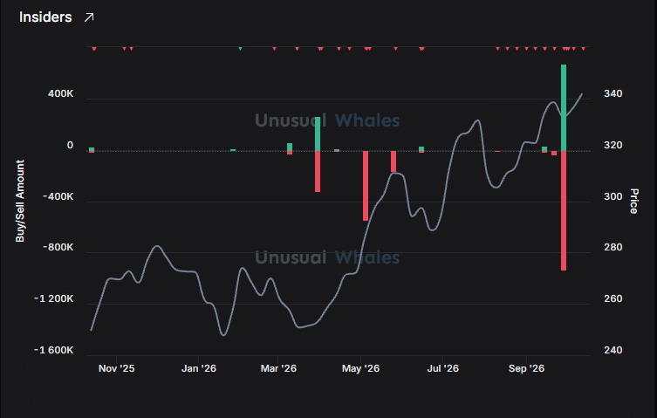Select the short red sell bar in late May
Viewport: 657px width, 418px height.
pos(394,161)
